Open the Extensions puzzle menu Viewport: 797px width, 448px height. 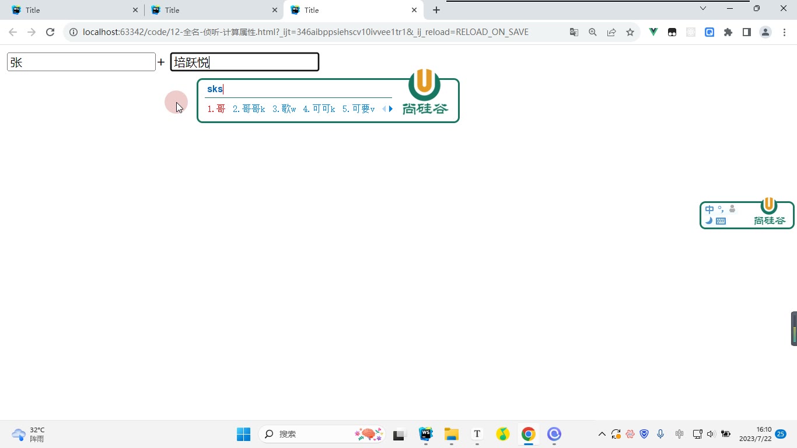[728, 33]
